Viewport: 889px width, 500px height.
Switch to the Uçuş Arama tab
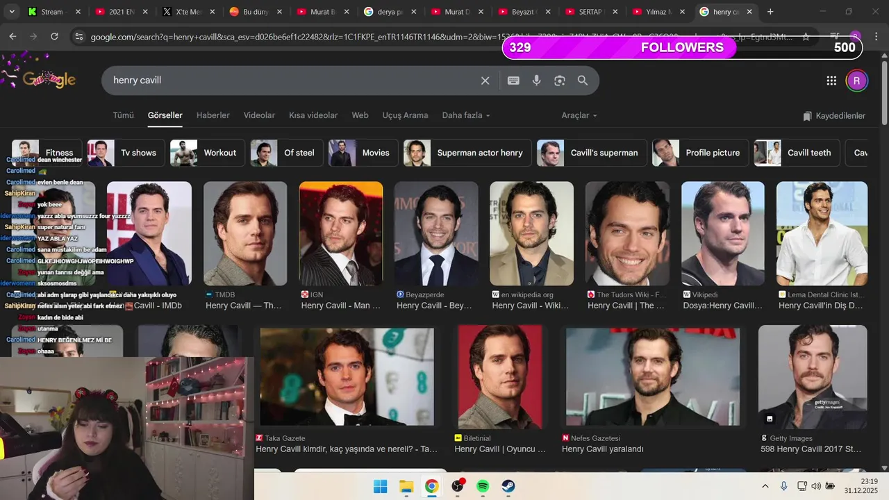[x=405, y=115]
